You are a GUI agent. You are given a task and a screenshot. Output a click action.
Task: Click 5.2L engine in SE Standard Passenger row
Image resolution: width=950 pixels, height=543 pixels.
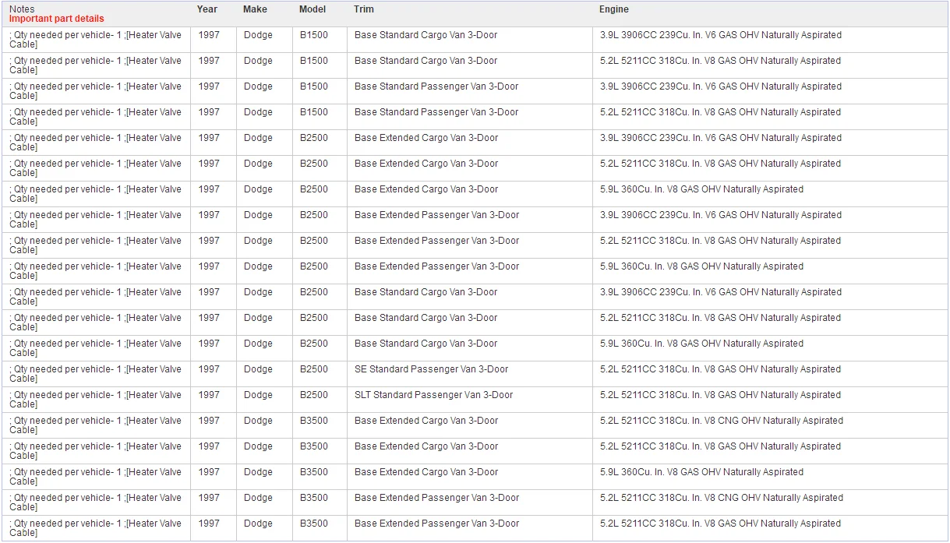721,369
